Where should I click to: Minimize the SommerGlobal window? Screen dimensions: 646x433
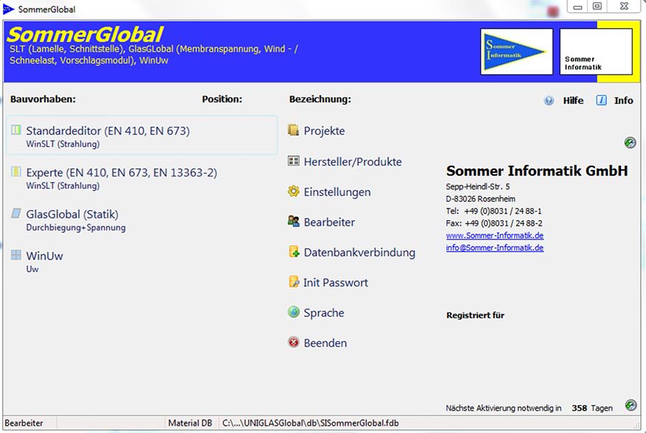click(578, 6)
